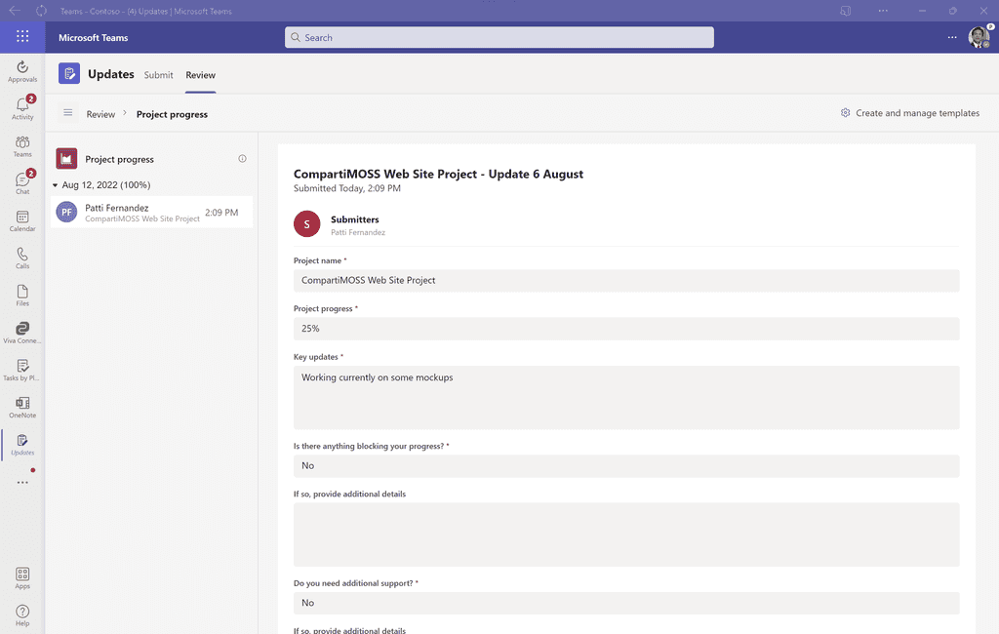Go to Teams in the sidebar
The width and height of the screenshot is (999, 634).
(22, 146)
